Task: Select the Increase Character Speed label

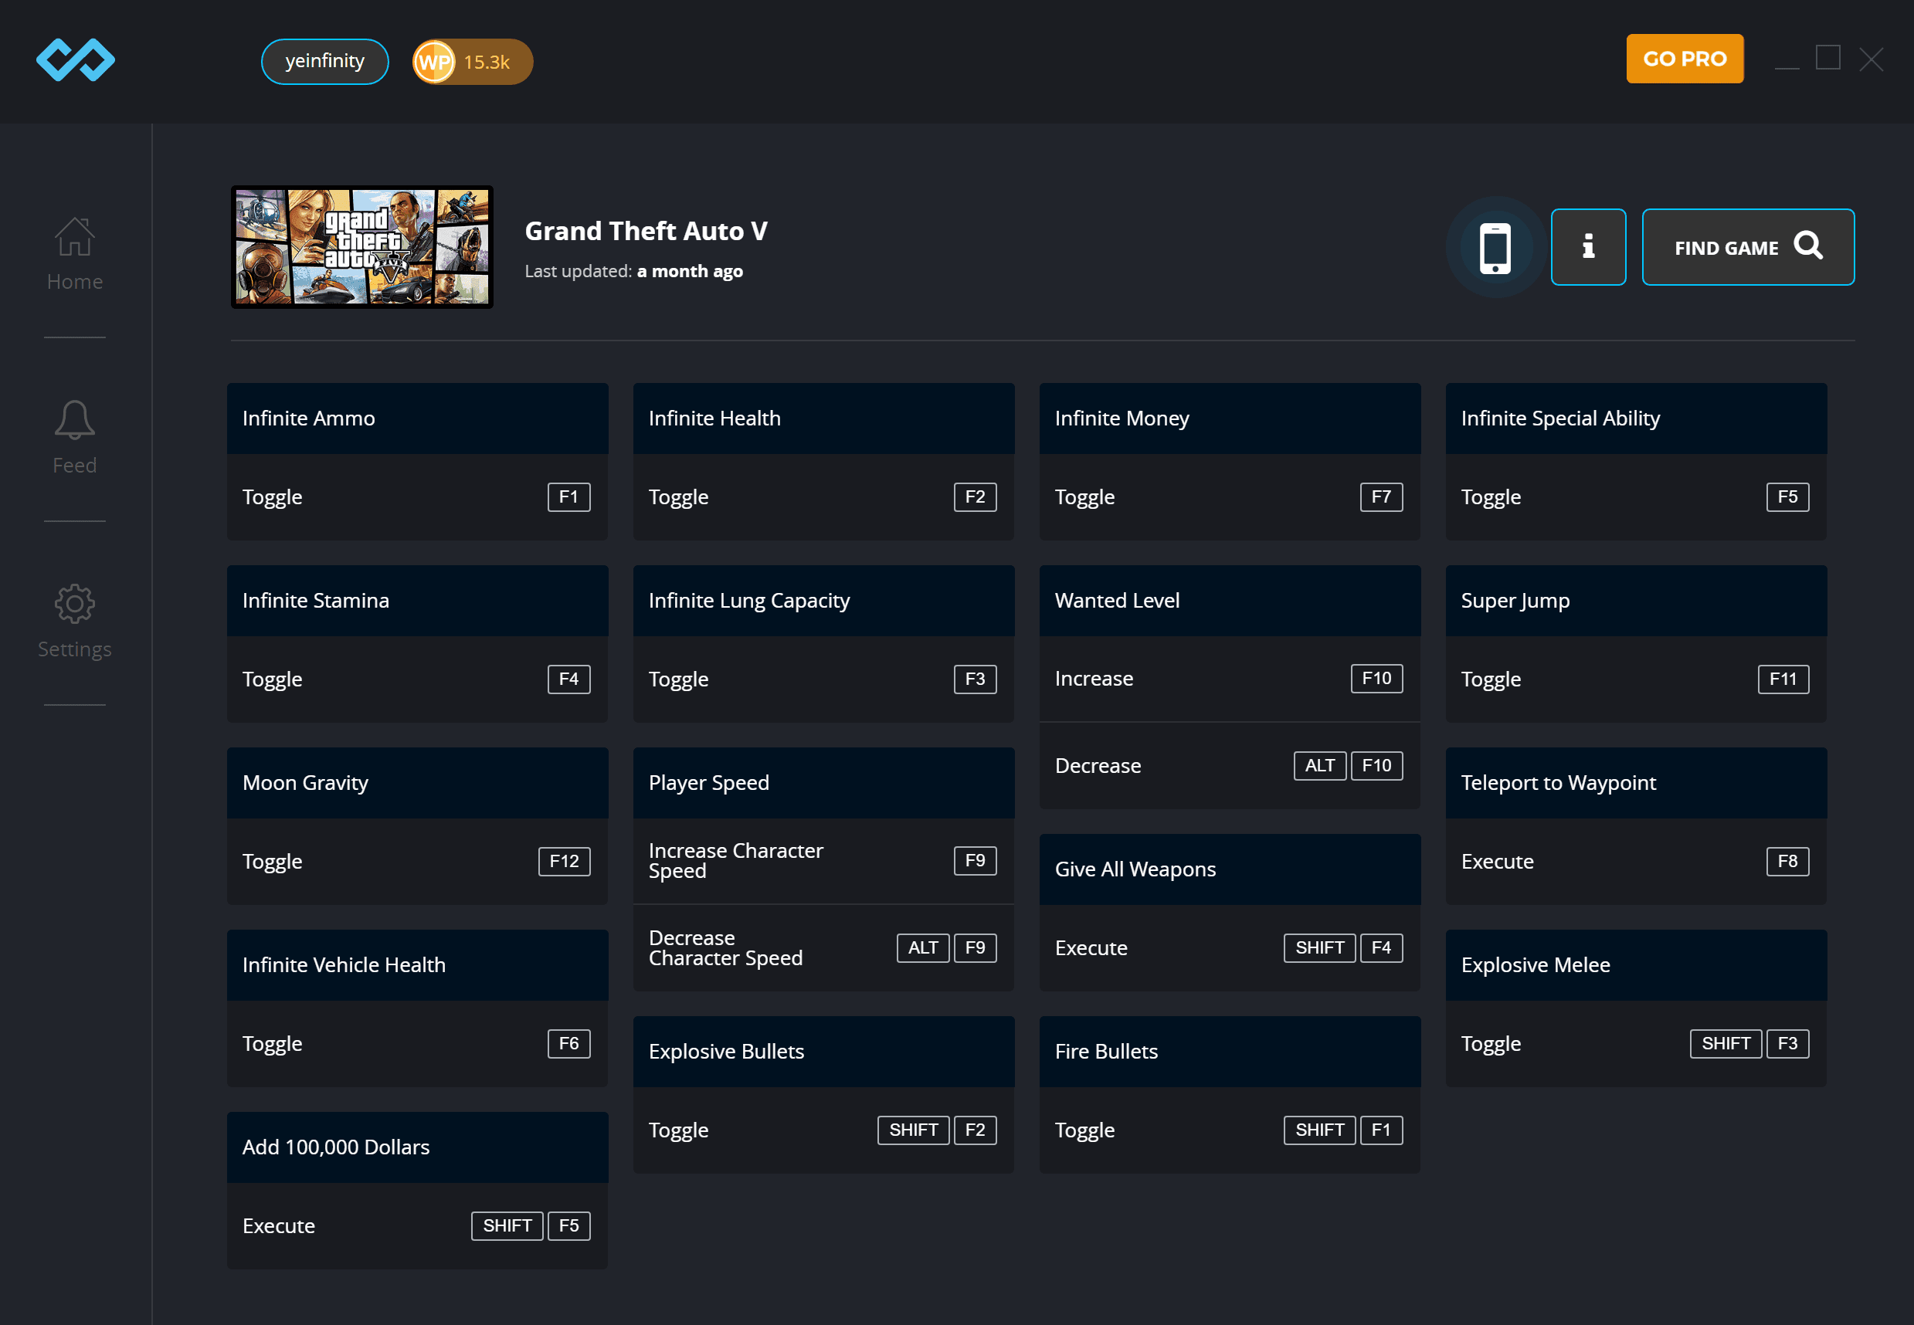Action: pyautogui.click(x=735, y=860)
